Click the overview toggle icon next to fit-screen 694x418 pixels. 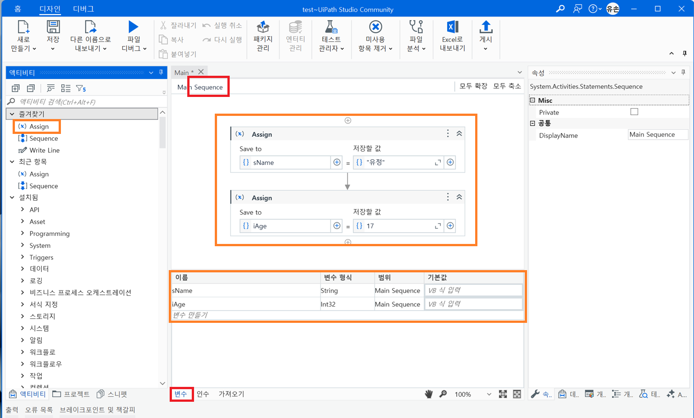click(x=517, y=394)
